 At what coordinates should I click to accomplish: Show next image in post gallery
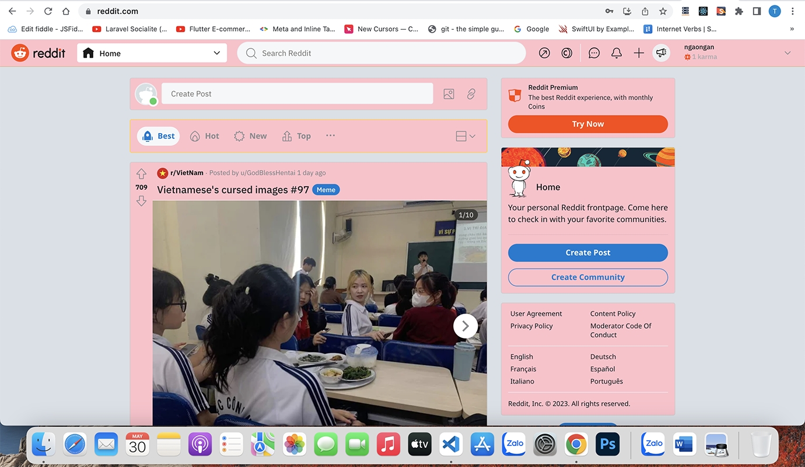[x=465, y=326]
